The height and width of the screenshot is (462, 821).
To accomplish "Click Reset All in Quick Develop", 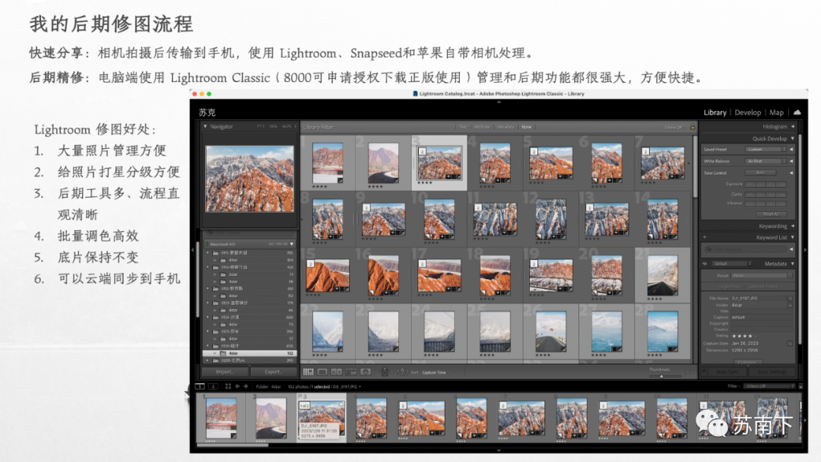I will [771, 214].
